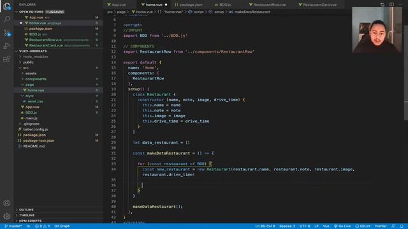
Task: Click the master branch indicator
Action: pos(13,226)
